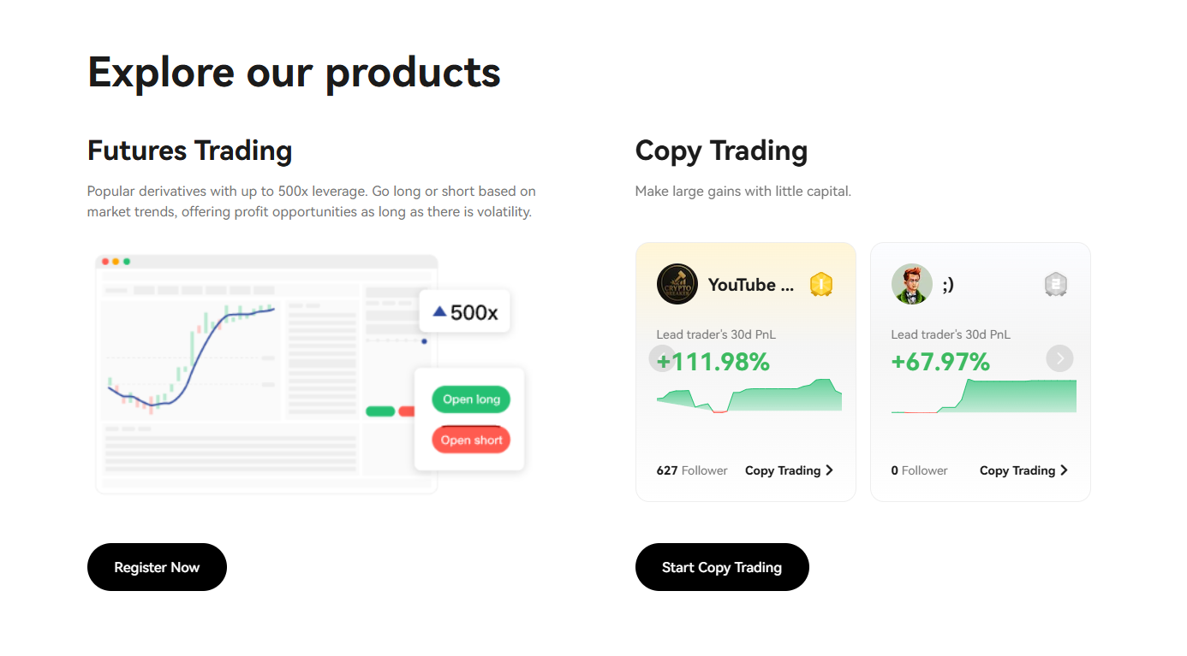Open the next-trader right arrow on the ;) card

(1059, 358)
